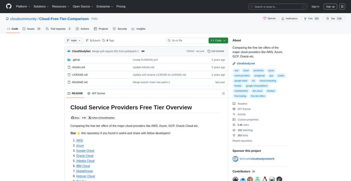351x181 pixels.
Task: Switch to the Actions tab
Action: point(82,29)
